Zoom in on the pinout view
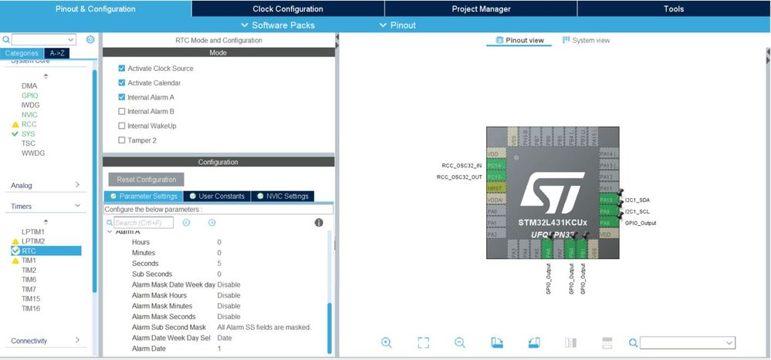Image resolution: width=771 pixels, height=360 pixels. [387, 343]
